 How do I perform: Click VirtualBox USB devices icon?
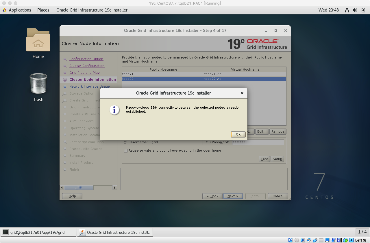(x=315, y=240)
